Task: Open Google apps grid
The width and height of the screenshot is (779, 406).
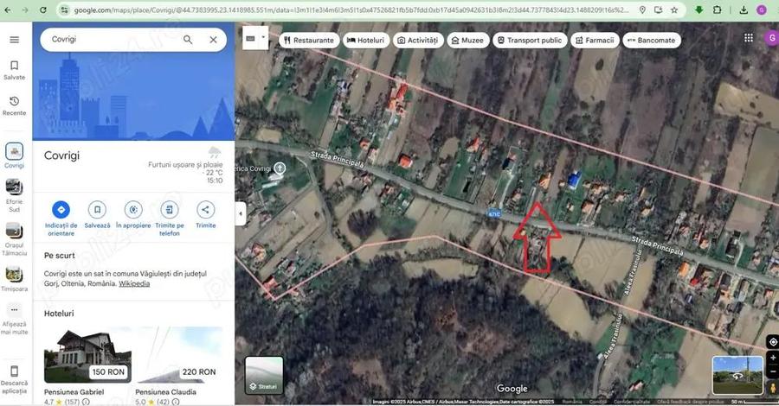Action: pos(749,39)
